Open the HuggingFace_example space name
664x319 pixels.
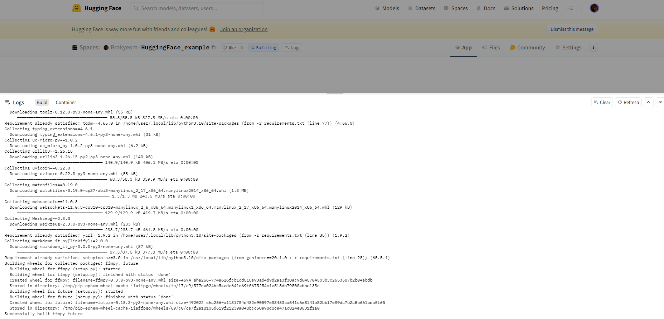click(x=175, y=47)
